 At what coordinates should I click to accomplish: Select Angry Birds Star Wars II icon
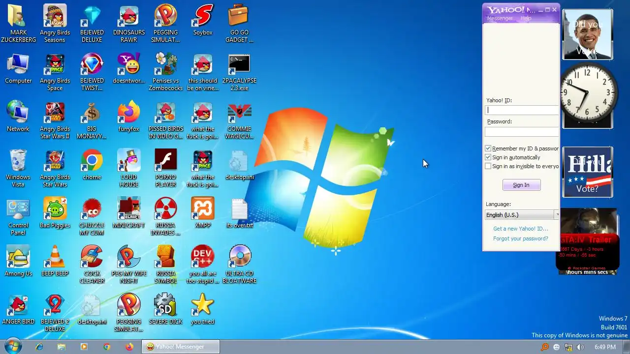click(55, 120)
